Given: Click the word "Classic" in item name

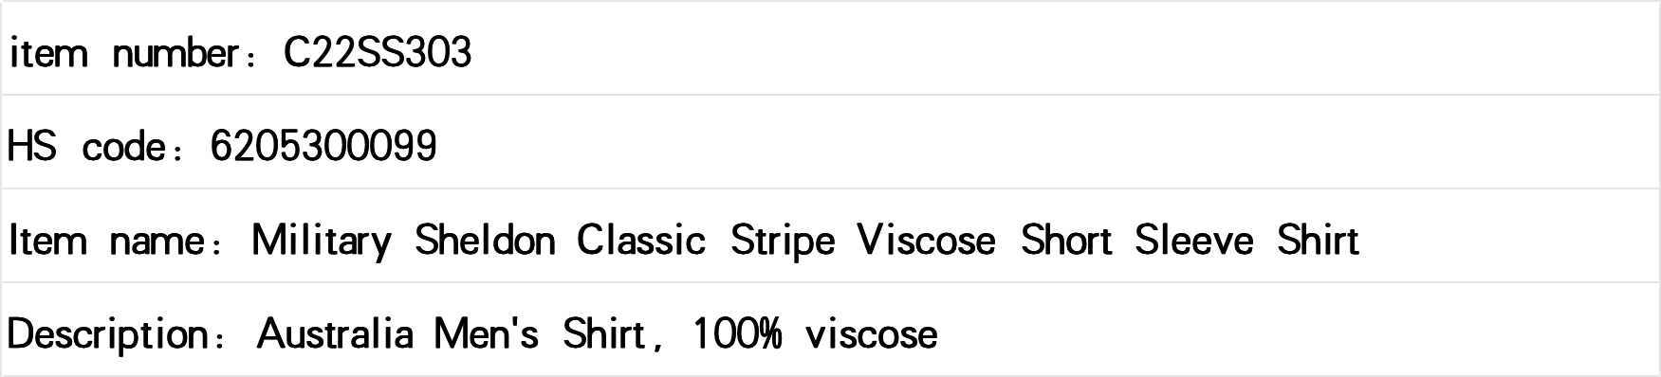Looking at the screenshot, I should tap(641, 241).
